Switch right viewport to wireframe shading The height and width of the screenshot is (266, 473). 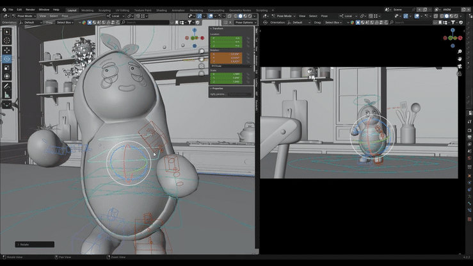(442, 16)
